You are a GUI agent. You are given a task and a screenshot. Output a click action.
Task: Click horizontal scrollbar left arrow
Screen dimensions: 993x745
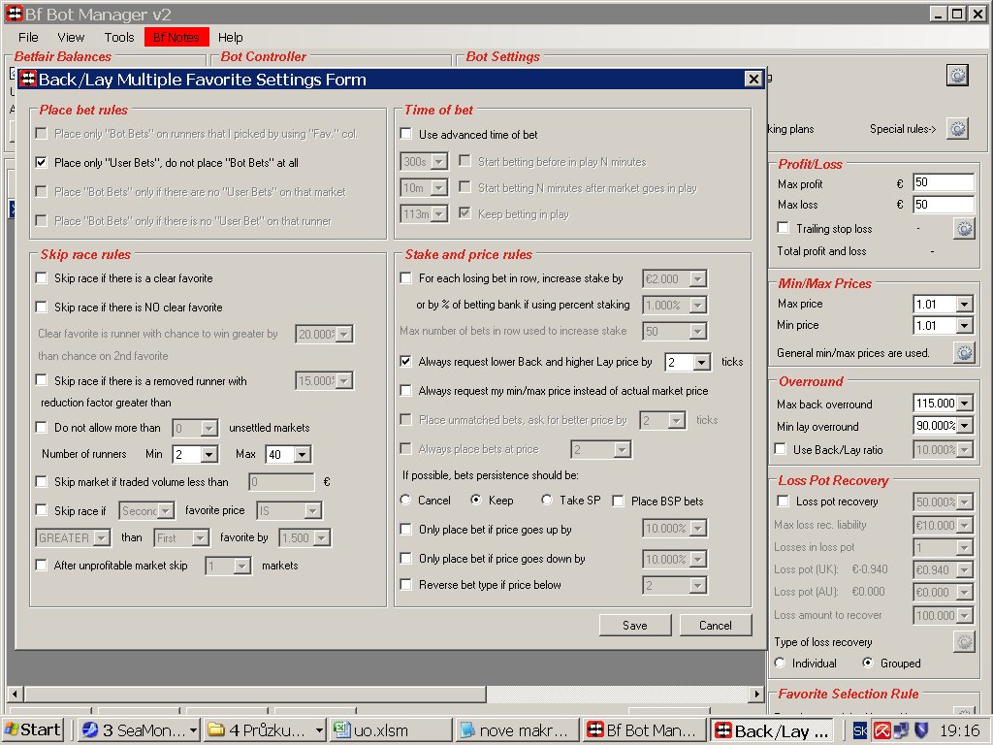[16, 694]
